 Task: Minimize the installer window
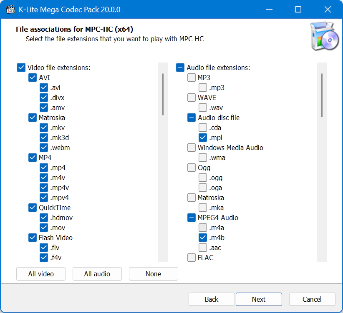269,10
